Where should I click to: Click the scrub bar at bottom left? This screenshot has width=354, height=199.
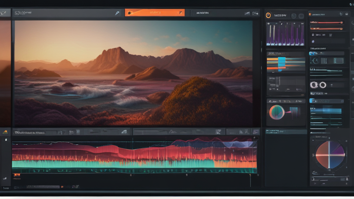43,187
